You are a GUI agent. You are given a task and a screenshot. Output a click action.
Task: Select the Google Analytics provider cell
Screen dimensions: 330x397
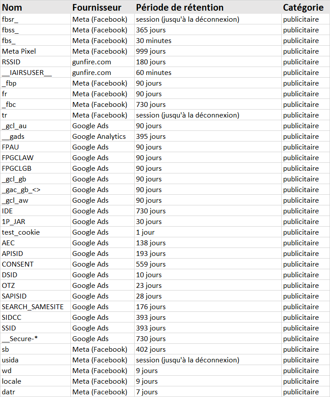(x=99, y=137)
